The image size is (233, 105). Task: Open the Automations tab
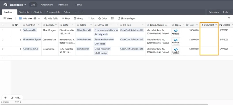[x=47, y=5]
